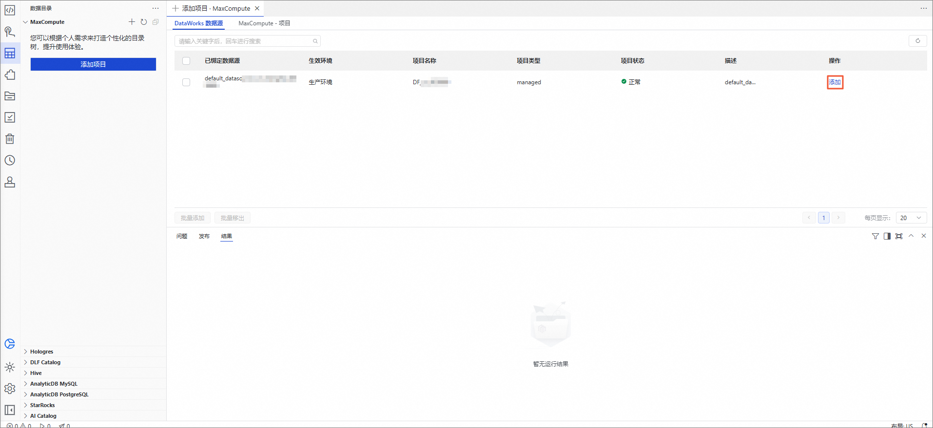
Task: Click the publish paper-plane icon in status bar
Action: click(61, 426)
